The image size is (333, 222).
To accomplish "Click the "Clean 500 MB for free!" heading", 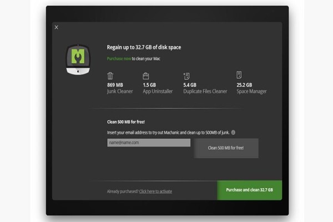I will click(126, 122).
